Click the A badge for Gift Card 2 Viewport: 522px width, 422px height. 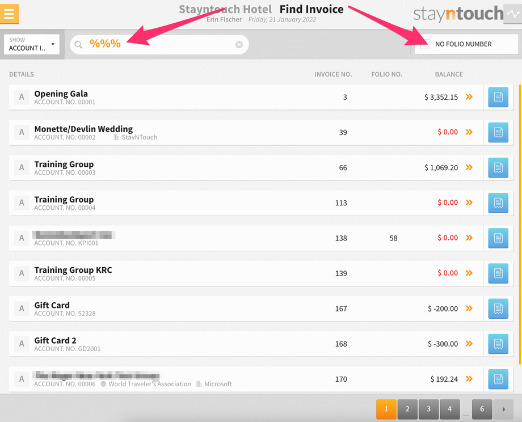click(22, 344)
